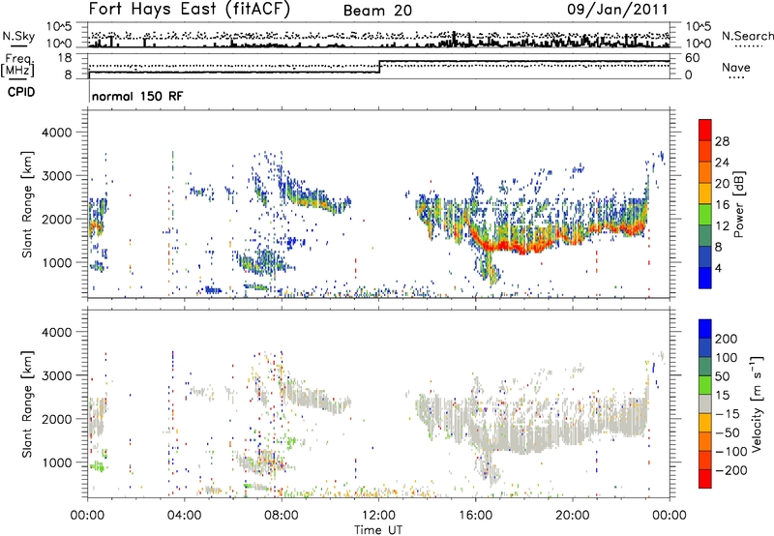Viewport: 774px width, 536px height.
Task: Click 'Slant Range [km]' label of velocity panel
Action: pyautogui.click(x=27, y=403)
